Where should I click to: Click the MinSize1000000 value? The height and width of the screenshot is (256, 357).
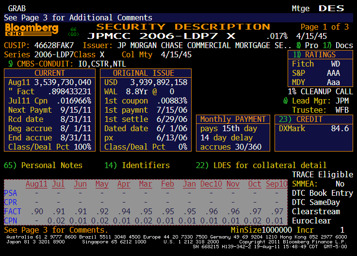pos(261,230)
